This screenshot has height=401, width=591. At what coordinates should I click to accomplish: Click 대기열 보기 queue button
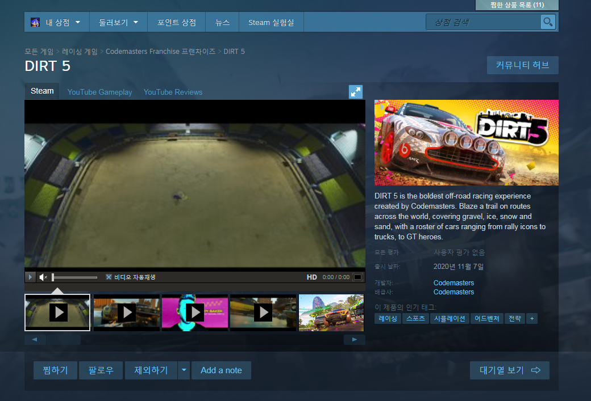(510, 370)
